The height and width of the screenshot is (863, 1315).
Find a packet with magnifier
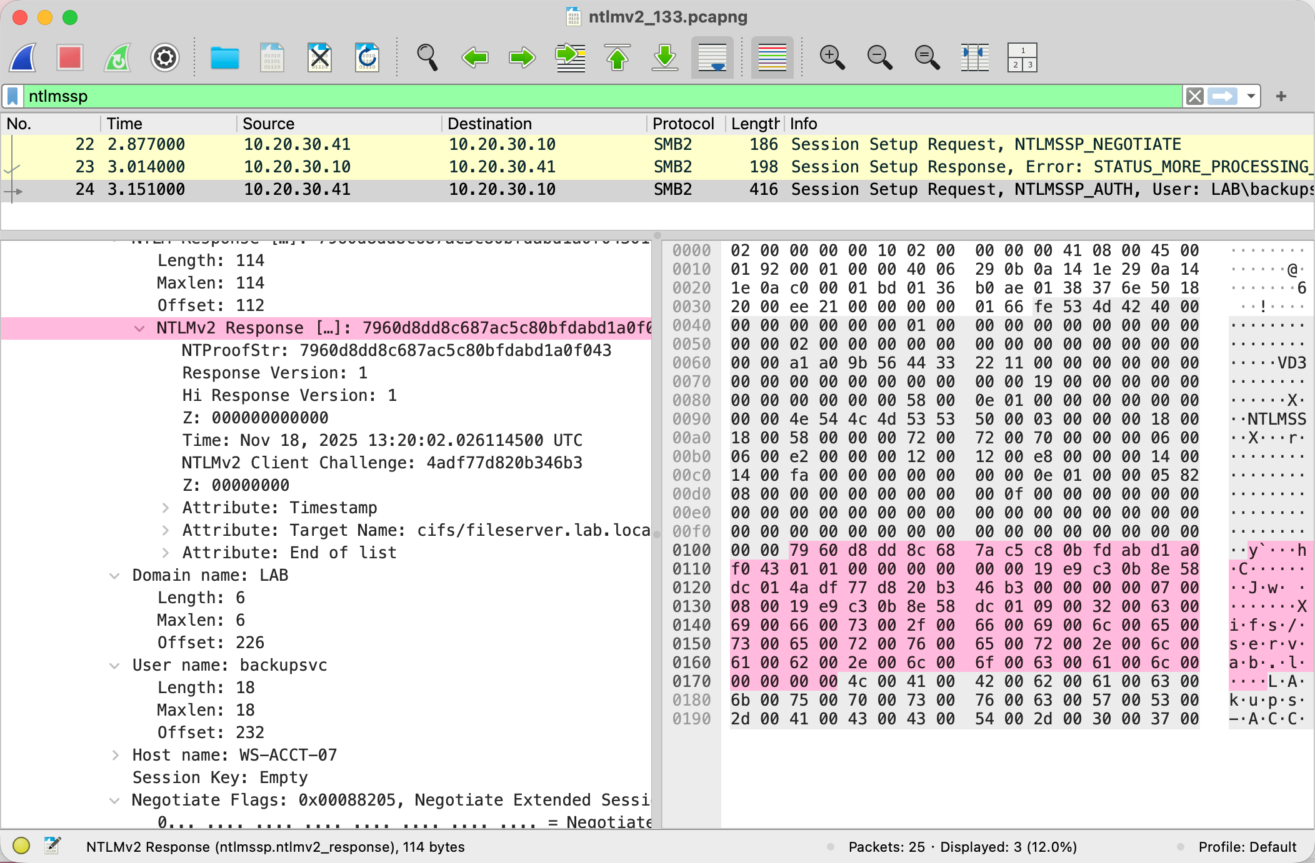click(x=427, y=57)
